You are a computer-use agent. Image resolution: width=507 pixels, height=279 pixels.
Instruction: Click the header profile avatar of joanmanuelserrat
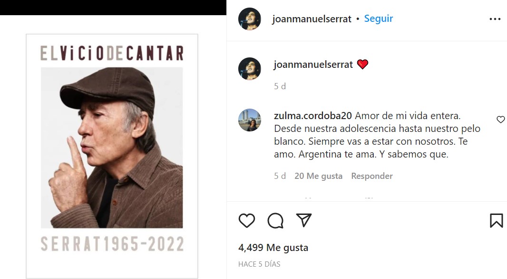pos(250,19)
